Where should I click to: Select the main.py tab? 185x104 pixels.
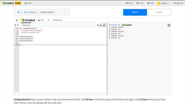(x=26, y=25)
